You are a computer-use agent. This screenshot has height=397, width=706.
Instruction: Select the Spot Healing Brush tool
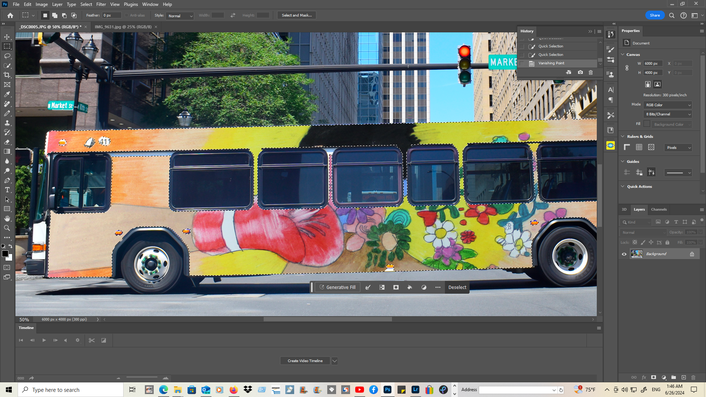7,104
